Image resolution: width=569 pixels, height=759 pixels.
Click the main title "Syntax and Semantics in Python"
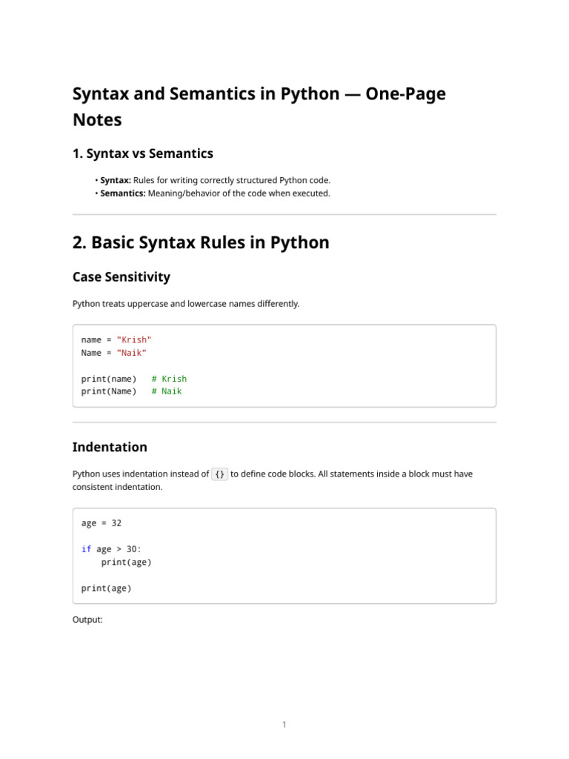[x=206, y=94]
